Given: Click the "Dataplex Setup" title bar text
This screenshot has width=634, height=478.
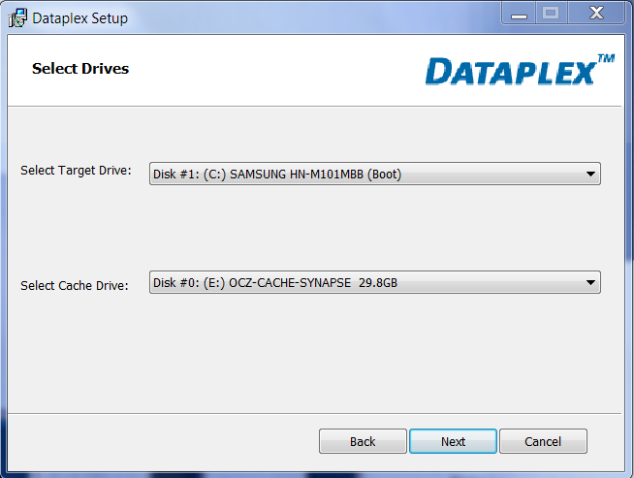Looking at the screenshot, I should tap(79, 17).
